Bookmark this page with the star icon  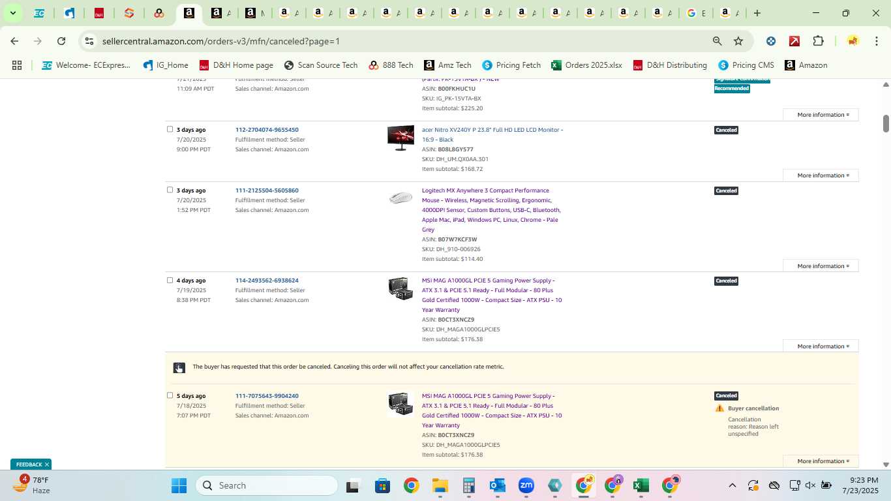point(738,41)
